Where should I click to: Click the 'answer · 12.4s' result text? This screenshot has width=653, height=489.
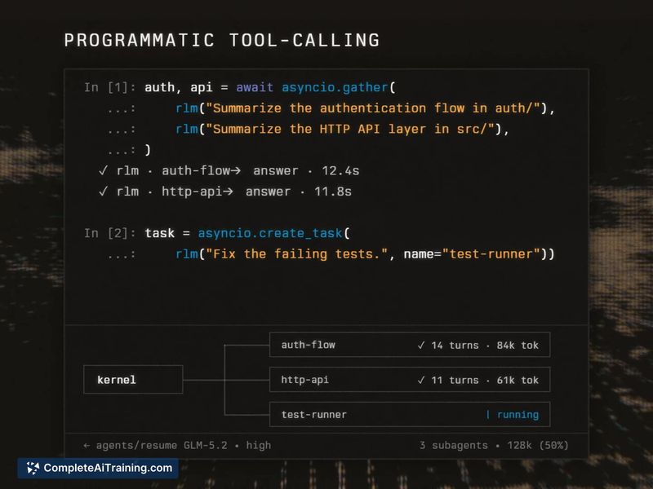[x=306, y=171]
